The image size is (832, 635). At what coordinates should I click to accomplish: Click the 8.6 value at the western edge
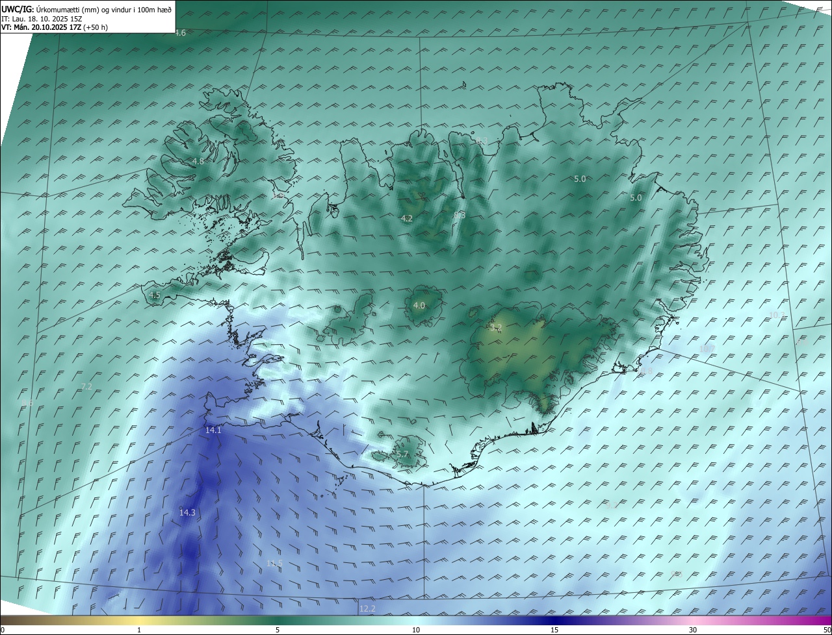27,403
